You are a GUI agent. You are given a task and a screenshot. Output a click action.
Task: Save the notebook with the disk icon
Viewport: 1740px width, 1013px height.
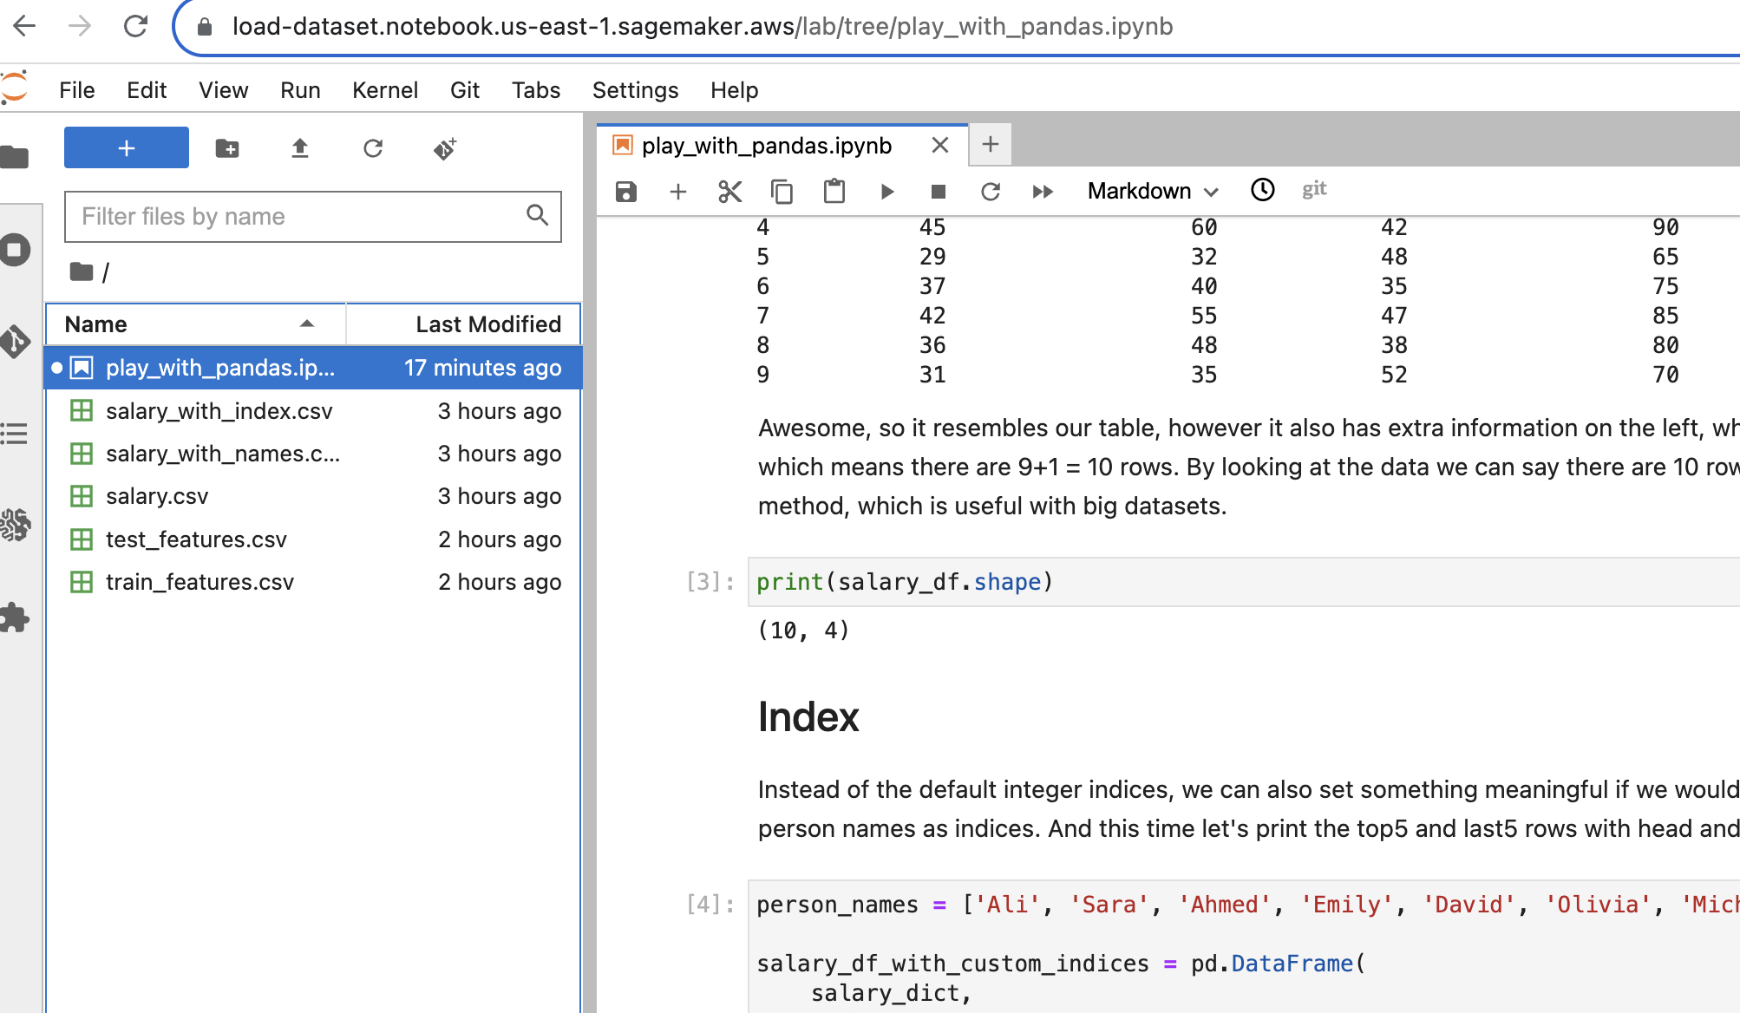pyautogui.click(x=626, y=192)
